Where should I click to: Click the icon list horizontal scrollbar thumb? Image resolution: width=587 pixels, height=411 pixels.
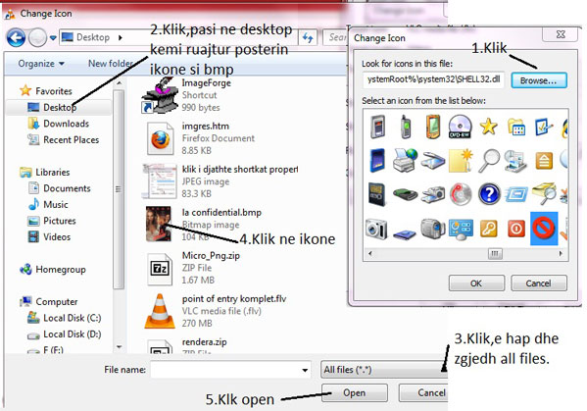click(495, 254)
